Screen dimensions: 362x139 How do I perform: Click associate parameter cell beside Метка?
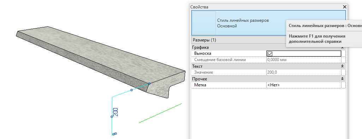(344, 85)
